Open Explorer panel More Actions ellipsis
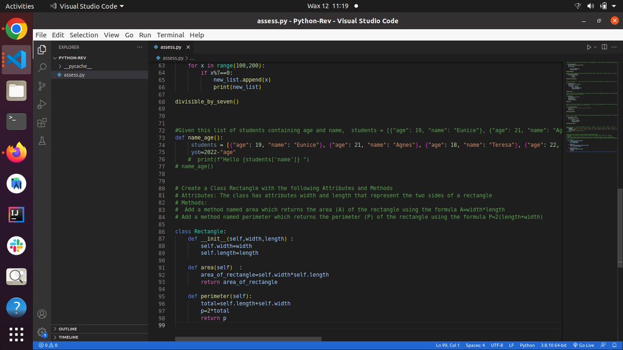 [x=139, y=47]
